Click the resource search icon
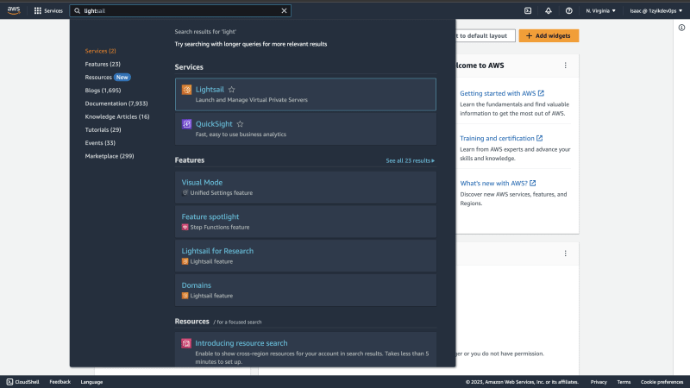Screen dimensions: 690x388 [186, 343]
